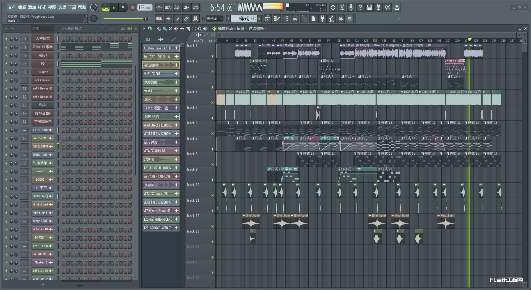The image size is (531, 290).
Task: Open the 栅格线 snap dropdown
Action: [x=215, y=19]
